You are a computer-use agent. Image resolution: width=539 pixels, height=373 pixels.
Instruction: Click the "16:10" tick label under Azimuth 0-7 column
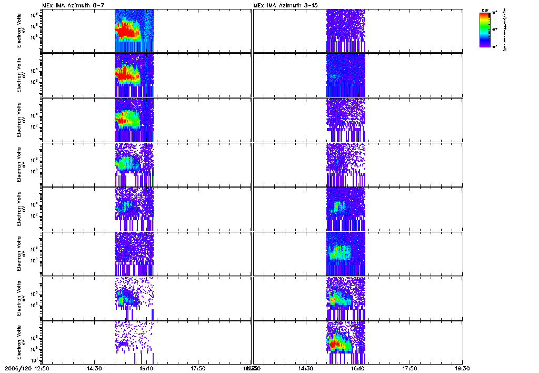tap(146, 368)
